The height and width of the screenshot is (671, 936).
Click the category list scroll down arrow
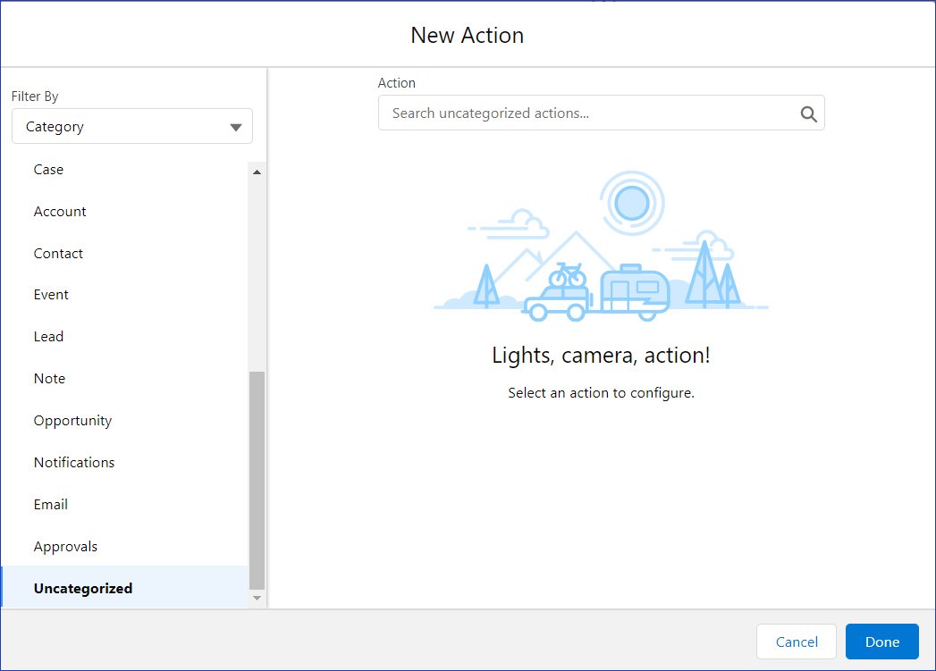(257, 598)
